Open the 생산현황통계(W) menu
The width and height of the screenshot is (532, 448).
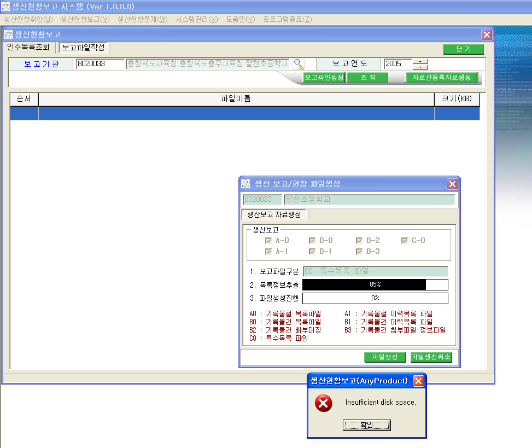142,19
